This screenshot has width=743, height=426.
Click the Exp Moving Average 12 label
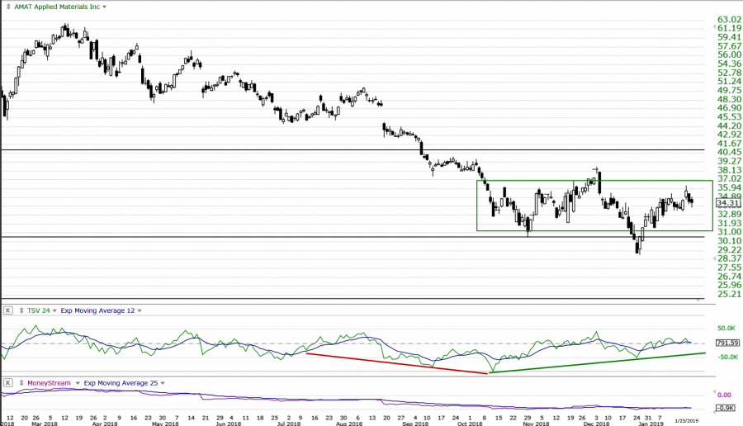click(97, 310)
